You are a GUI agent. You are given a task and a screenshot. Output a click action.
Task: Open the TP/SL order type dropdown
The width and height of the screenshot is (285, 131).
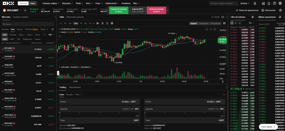(x=78, y=95)
